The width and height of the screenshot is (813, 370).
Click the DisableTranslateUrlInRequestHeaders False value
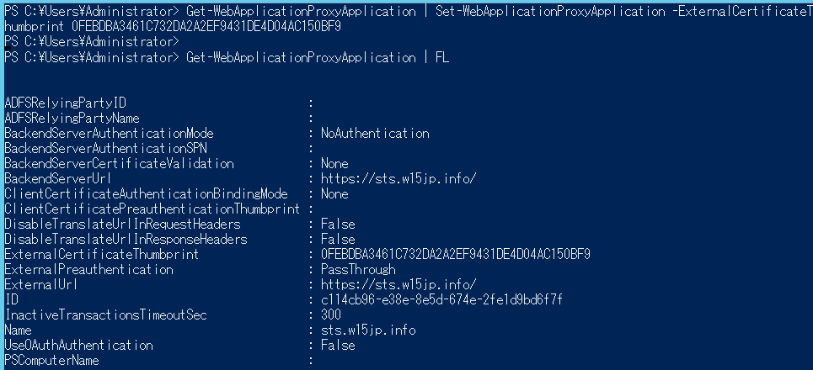pyautogui.click(x=338, y=224)
